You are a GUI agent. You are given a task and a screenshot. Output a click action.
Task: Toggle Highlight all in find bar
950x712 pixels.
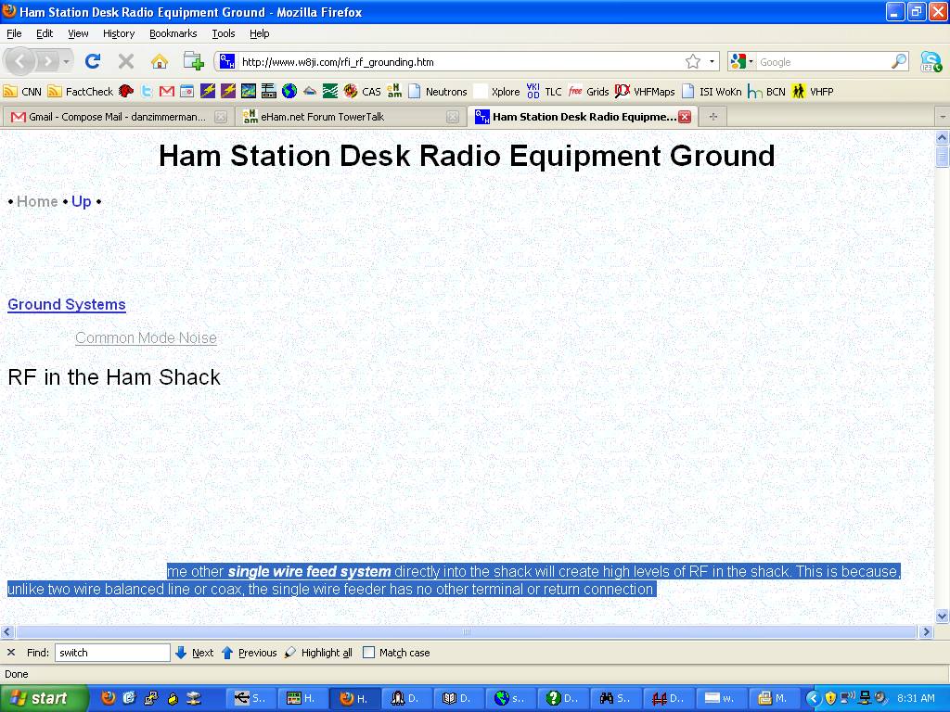tap(318, 653)
